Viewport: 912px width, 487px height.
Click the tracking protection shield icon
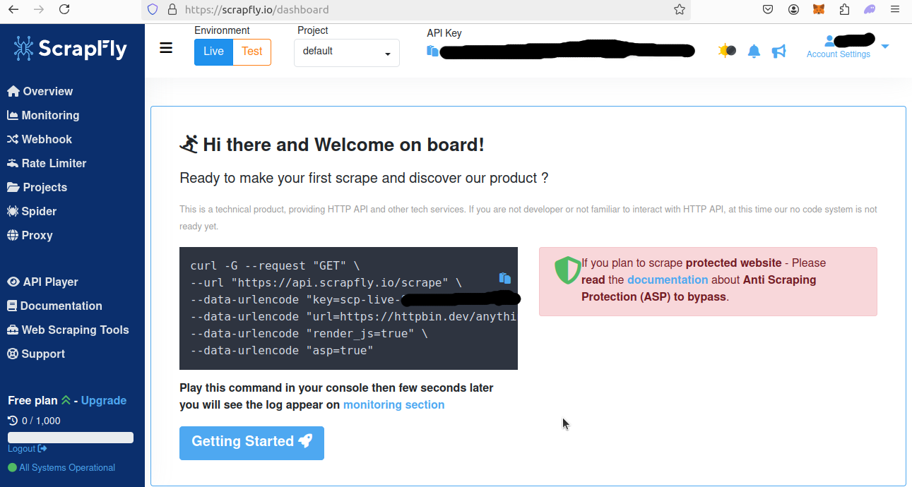click(152, 10)
